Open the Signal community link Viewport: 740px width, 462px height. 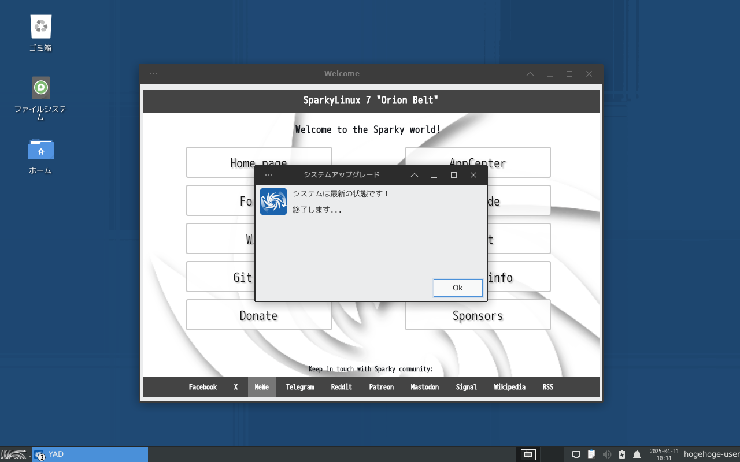pyautogui.click(x=467, y=387)
